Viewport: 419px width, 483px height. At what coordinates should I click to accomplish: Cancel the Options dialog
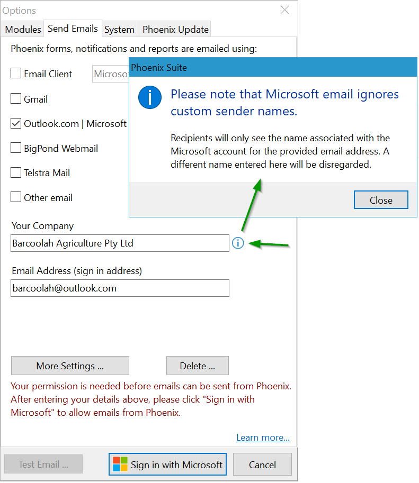[262, 464]
